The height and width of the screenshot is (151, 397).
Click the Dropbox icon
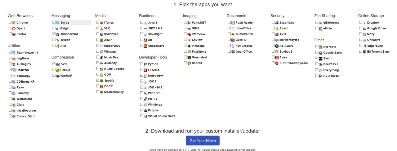[x=364, y=23]
